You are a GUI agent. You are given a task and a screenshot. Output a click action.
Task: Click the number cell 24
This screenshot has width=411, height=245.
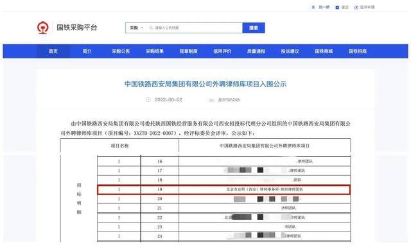(160, 237)
